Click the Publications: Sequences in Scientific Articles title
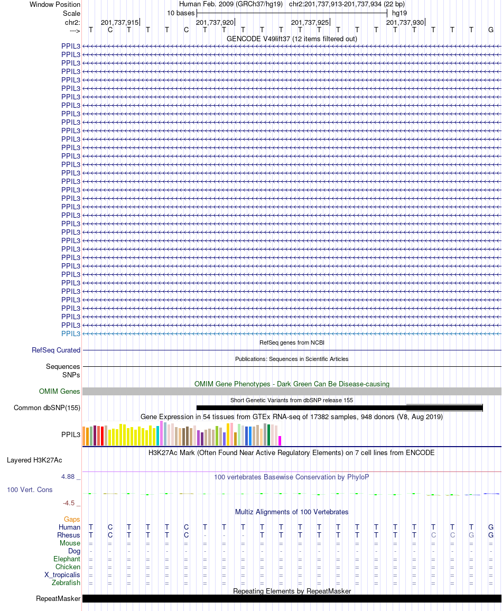The height and width of the screenshot is (611, 502). point(292,359)
